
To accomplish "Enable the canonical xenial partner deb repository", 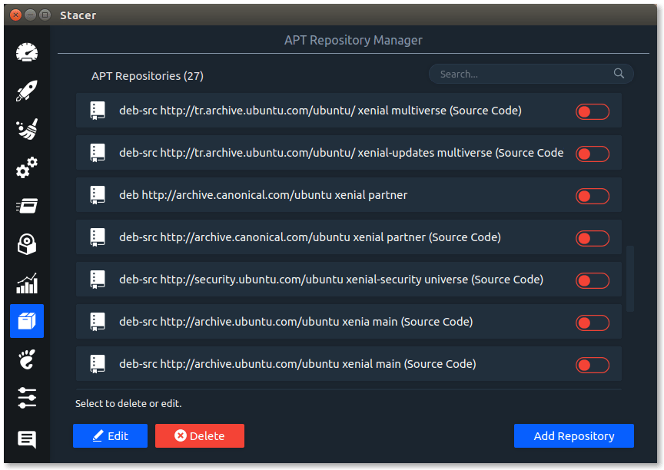I will (x=592, y=197).
